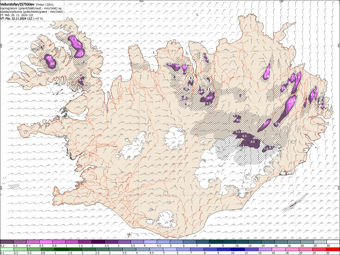Pick the rain legend swatch starting at 20
The width and height of the screenshot is (340, 255).
[x=306, y=249]
